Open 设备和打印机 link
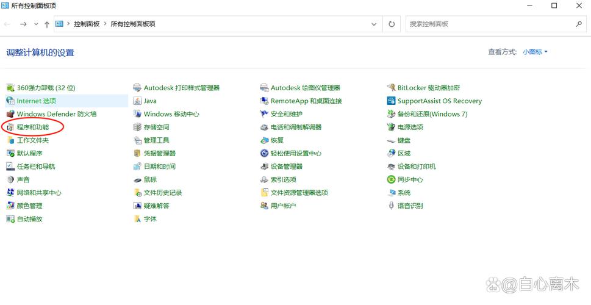Image resolution: width=591 pixels, height=305 pixels. [417, 167]
